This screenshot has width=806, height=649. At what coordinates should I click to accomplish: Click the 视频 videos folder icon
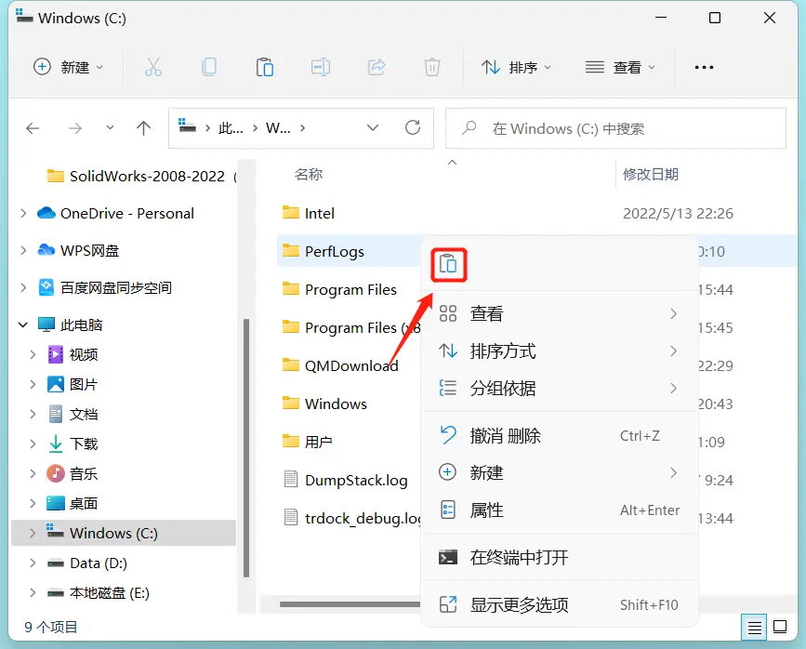click(x=56, y=354)
